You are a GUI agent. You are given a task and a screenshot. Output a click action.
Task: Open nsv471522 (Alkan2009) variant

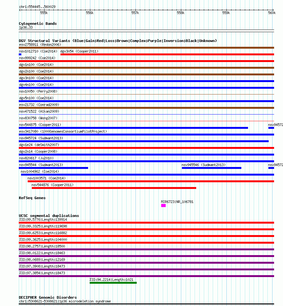39,111
